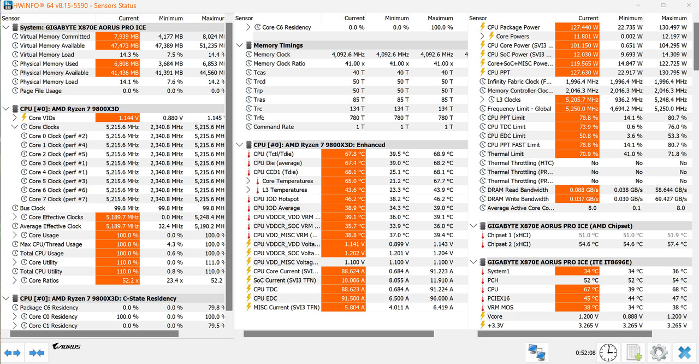Click Sensor column header in middle panel

point(244,18)
